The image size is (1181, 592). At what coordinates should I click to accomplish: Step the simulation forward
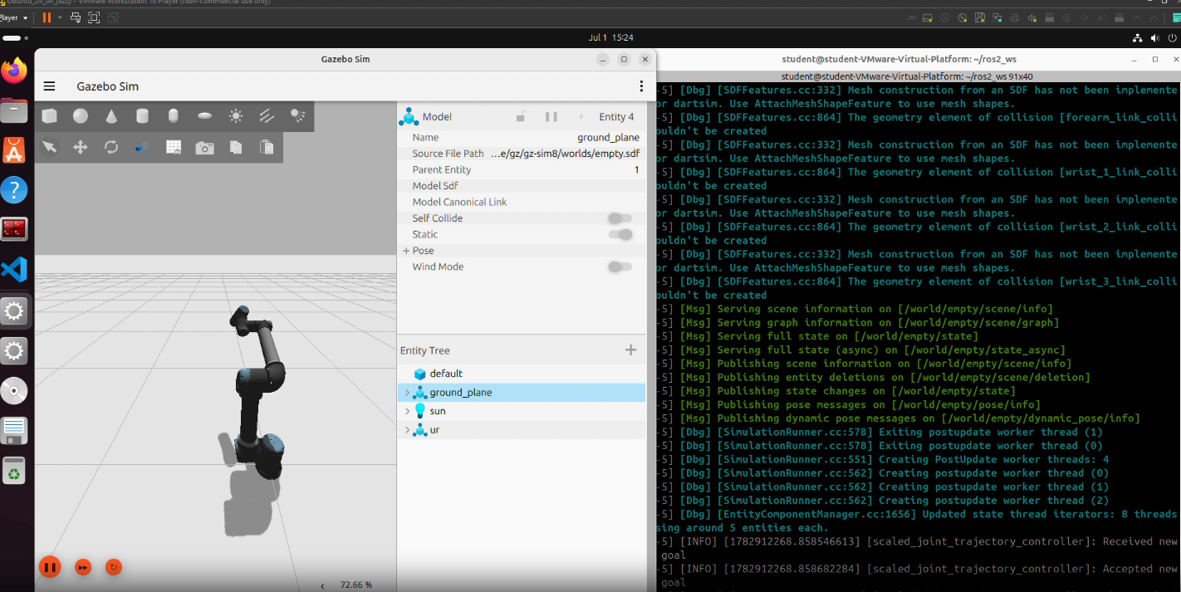coord(83,567)
